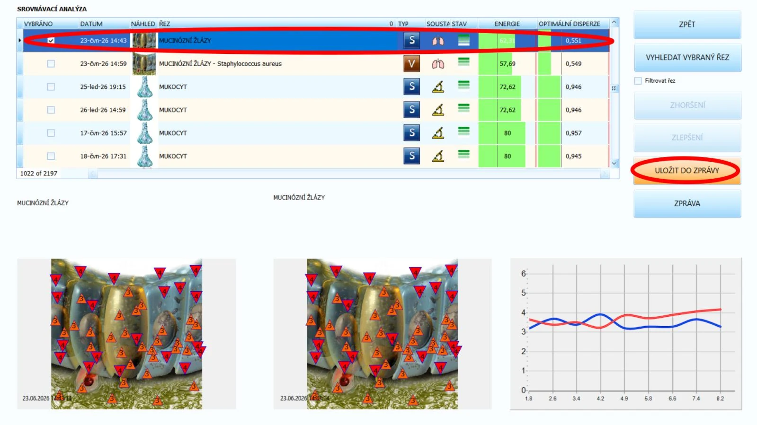Click the lungs system icon in the selected row

438,41
